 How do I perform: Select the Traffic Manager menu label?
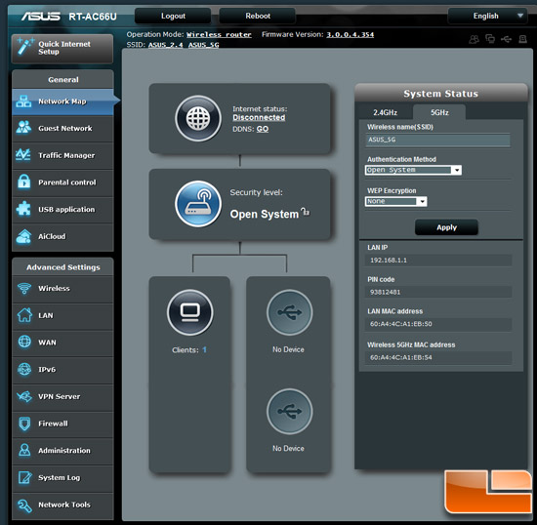(x=66, y=155)
